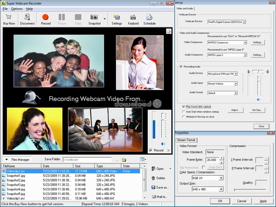
Task: Start recording with the Record button
Action: pyautogui.click(x=46, y=17)
